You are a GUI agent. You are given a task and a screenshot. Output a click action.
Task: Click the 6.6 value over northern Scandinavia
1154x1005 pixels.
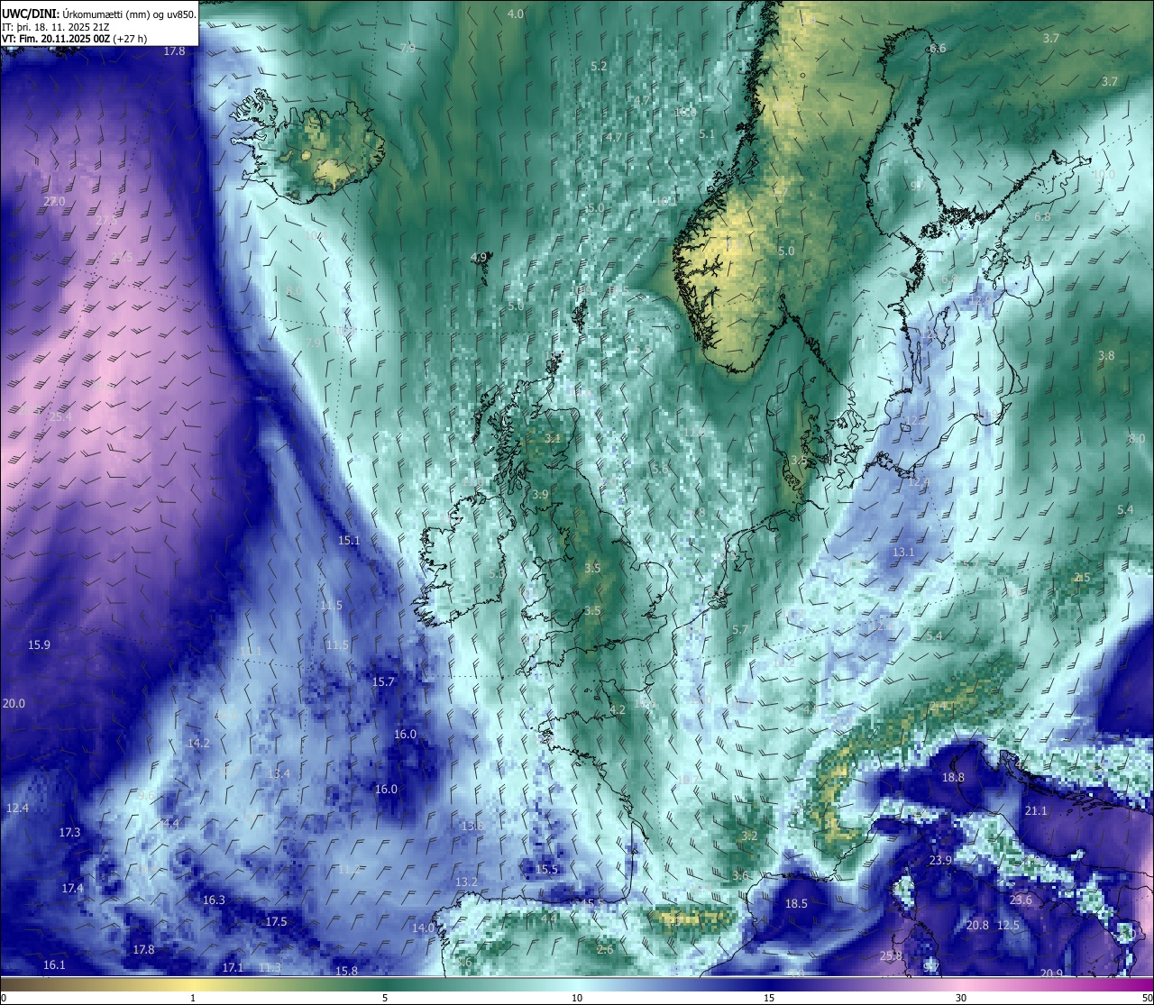click(938, 48)
